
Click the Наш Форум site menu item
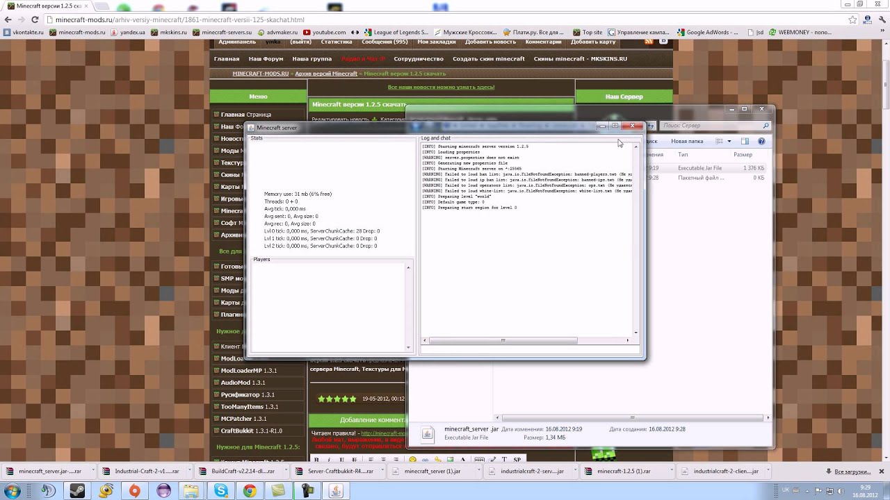(266, 59)
